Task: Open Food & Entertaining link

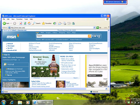Action: click(x=55, y=43)
